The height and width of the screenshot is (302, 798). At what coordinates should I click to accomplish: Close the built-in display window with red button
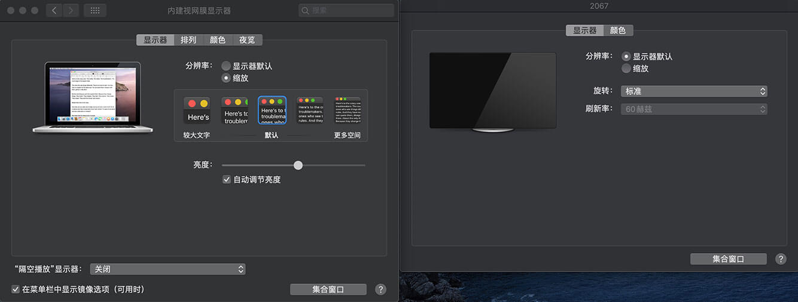(11, 11)
